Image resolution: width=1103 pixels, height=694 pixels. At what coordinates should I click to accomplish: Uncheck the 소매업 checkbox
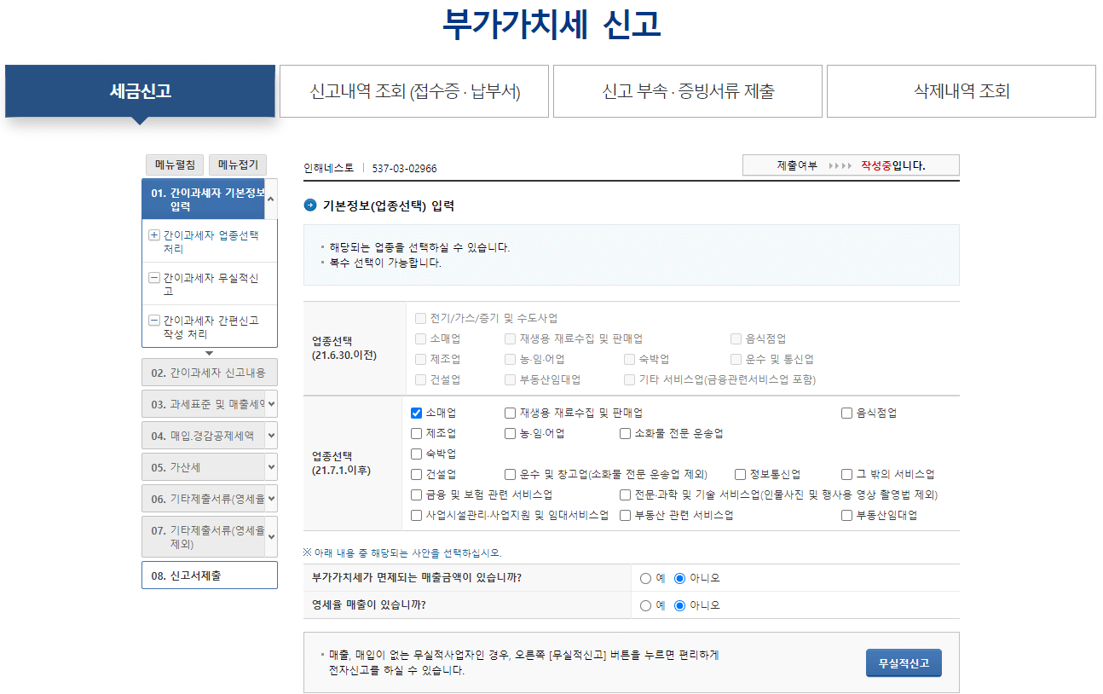coord(416,413)
